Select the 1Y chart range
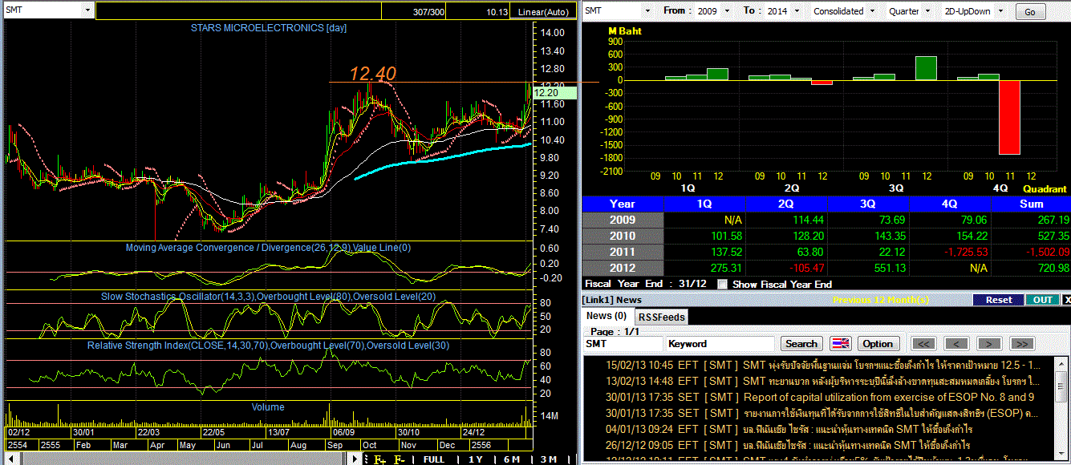This screenshot has width=1071, height=465. point(476,459)
